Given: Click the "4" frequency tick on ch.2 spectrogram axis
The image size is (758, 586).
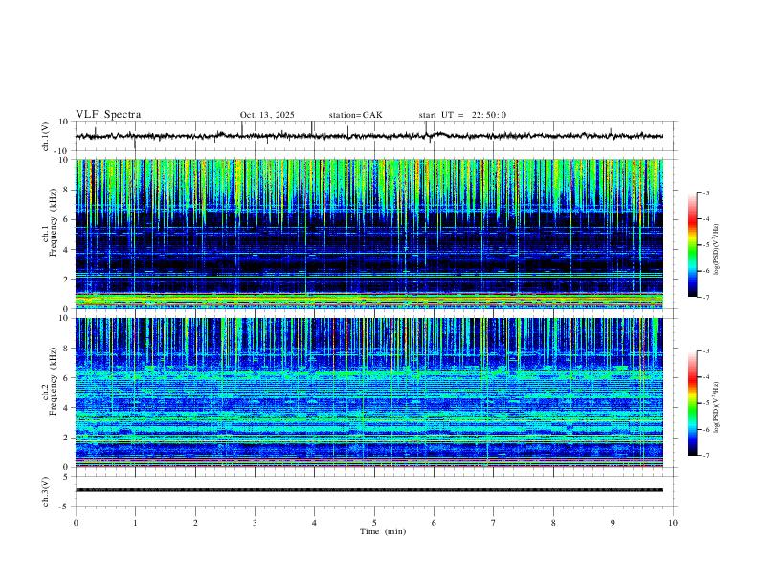Looking at the screenshot, I should pyautogui.click(x=67, y=408).
